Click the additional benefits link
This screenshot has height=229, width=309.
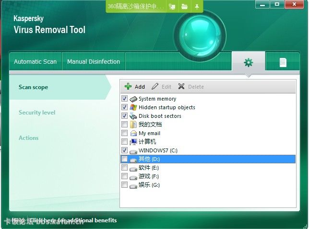pos(74,220)
